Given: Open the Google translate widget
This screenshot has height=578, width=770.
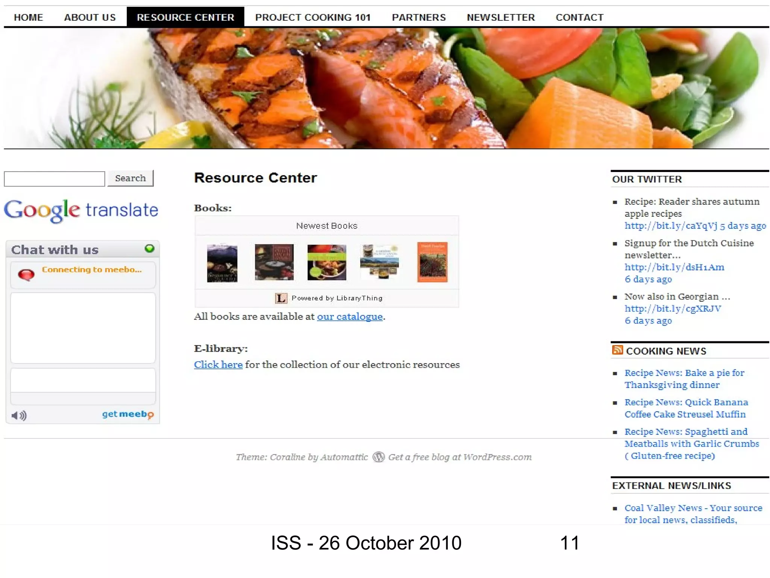Looking at the screenshot, I should (x=81, y=210).
